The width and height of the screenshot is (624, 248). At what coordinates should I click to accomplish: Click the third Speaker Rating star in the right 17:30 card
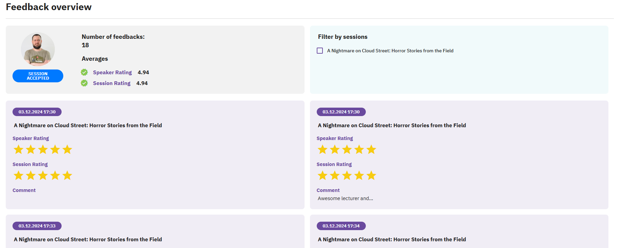(x=347, y=149)
